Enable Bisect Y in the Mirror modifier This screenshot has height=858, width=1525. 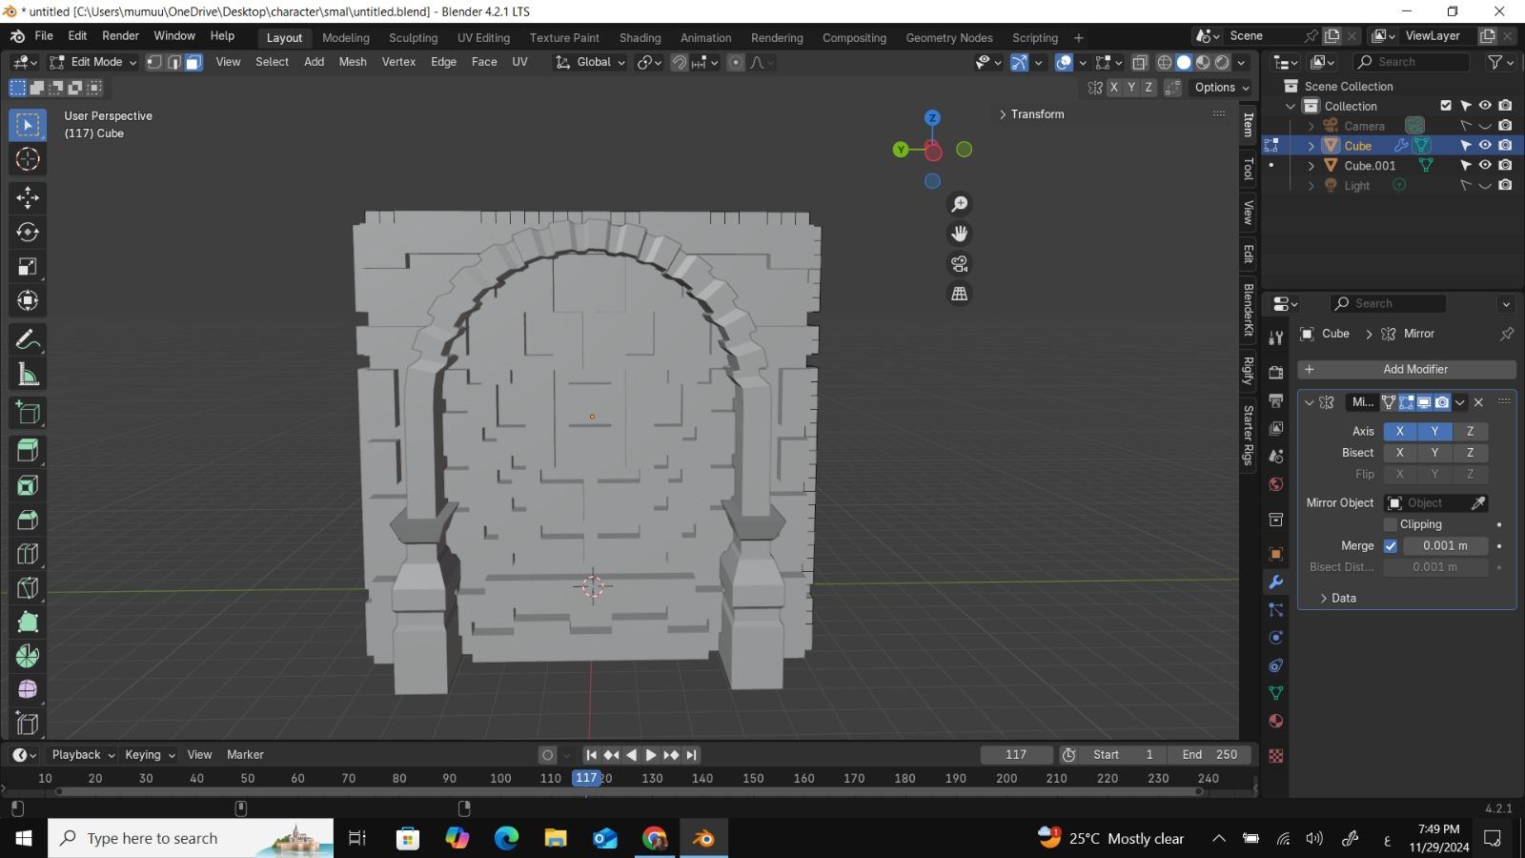[1434, 453]
